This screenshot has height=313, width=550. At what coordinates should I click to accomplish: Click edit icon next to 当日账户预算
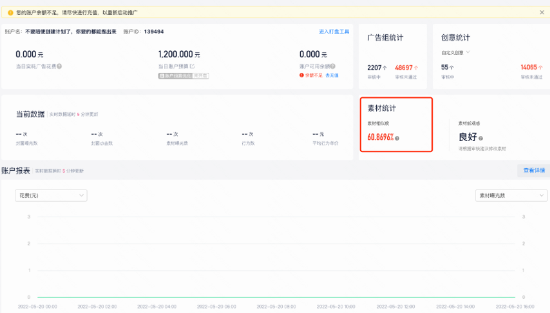(x=192, y=66)
